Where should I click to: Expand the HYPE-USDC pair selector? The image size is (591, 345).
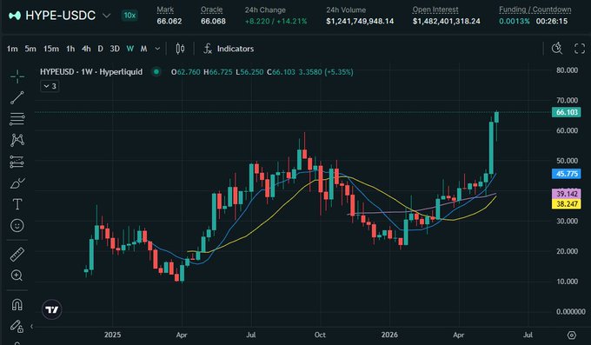(107, 16)
